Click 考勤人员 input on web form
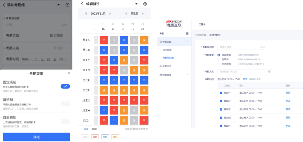The width and height of the screenshot is (303, 142). point(245,72)
